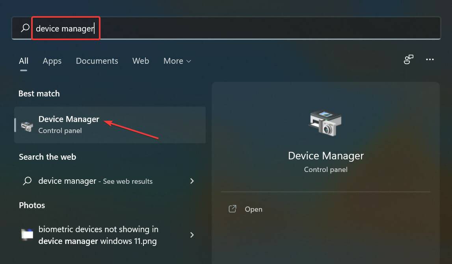Select the Web search filter

point(141,61)
